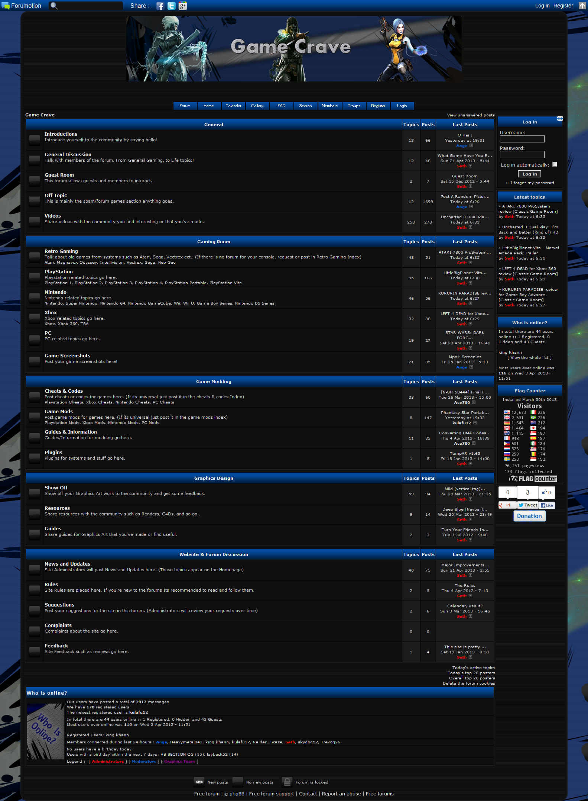Open 'View the whole list' link
Viewport: 588px width, 801px height.
[x=529, y=358]
